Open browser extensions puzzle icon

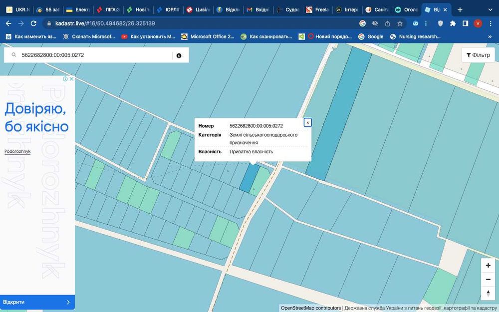coord(453,23)
